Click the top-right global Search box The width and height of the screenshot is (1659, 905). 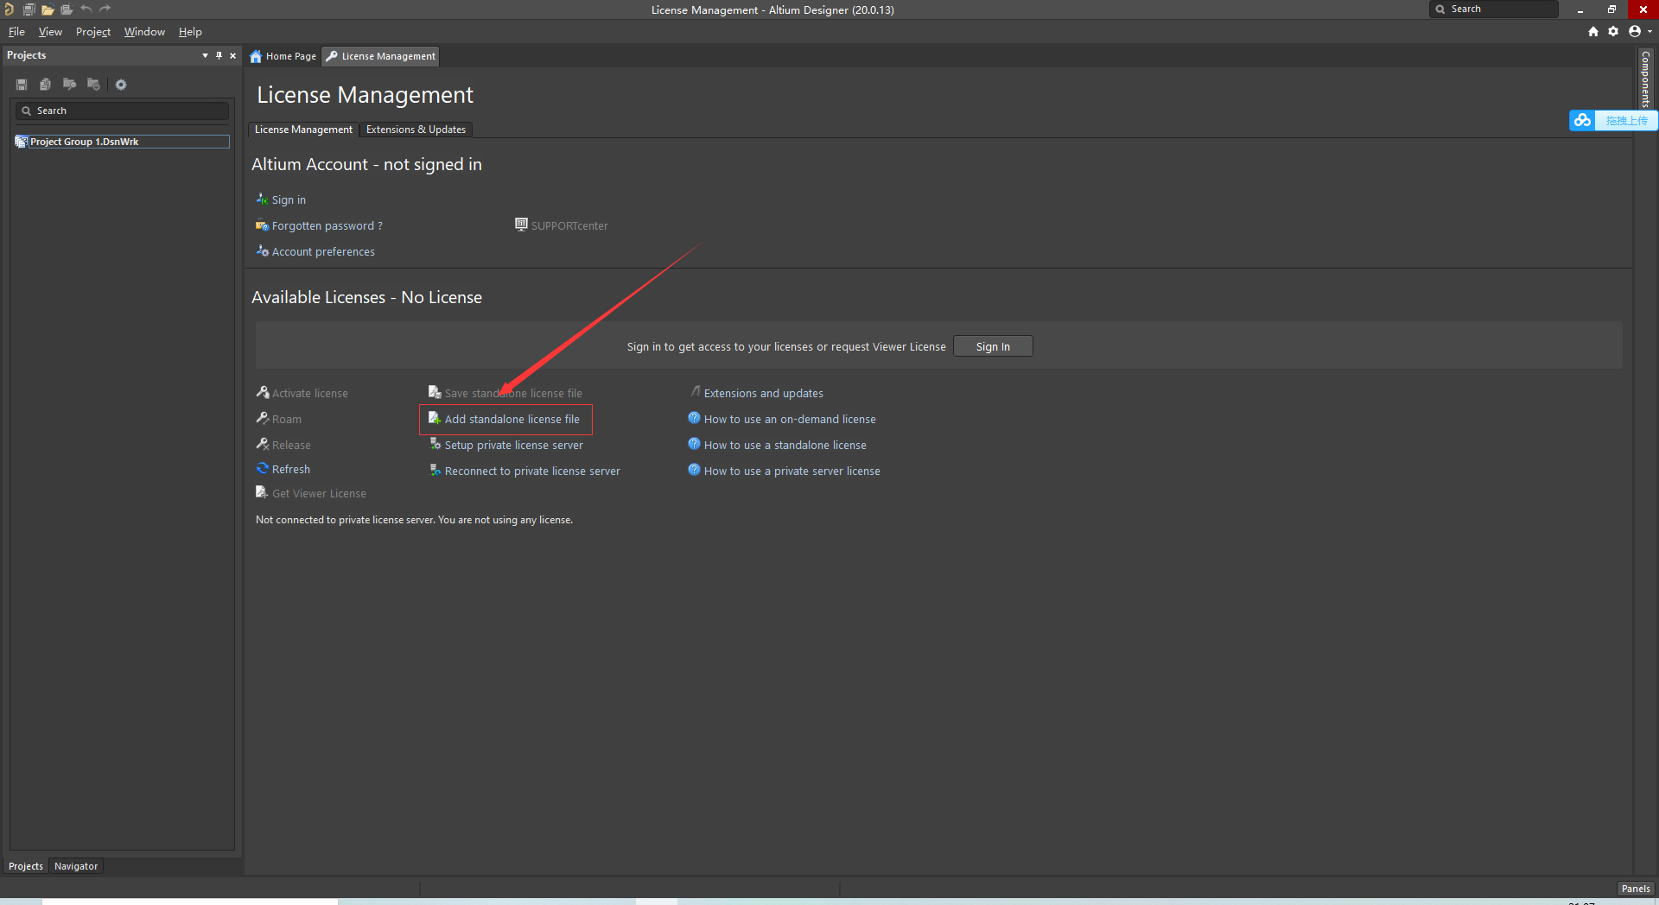tap(1494, 9)
